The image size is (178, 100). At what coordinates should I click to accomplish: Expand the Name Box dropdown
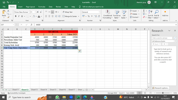(x=13, y=25)
